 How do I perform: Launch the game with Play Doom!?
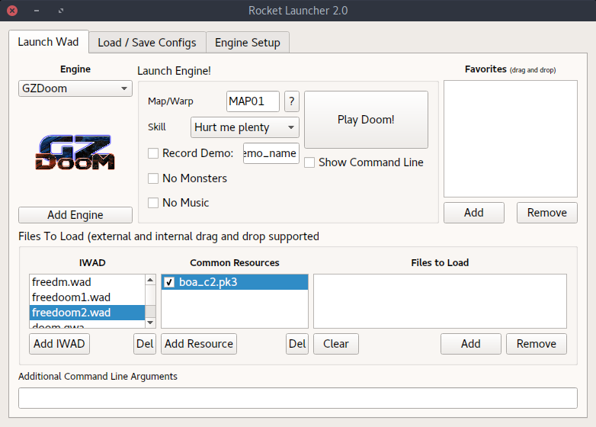tap(366, 120)
